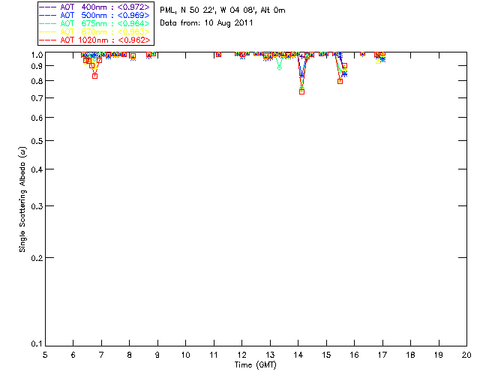Click the AOT 400nm legend entry
This screenshot has width=480, height=384.
click(95, 7)
